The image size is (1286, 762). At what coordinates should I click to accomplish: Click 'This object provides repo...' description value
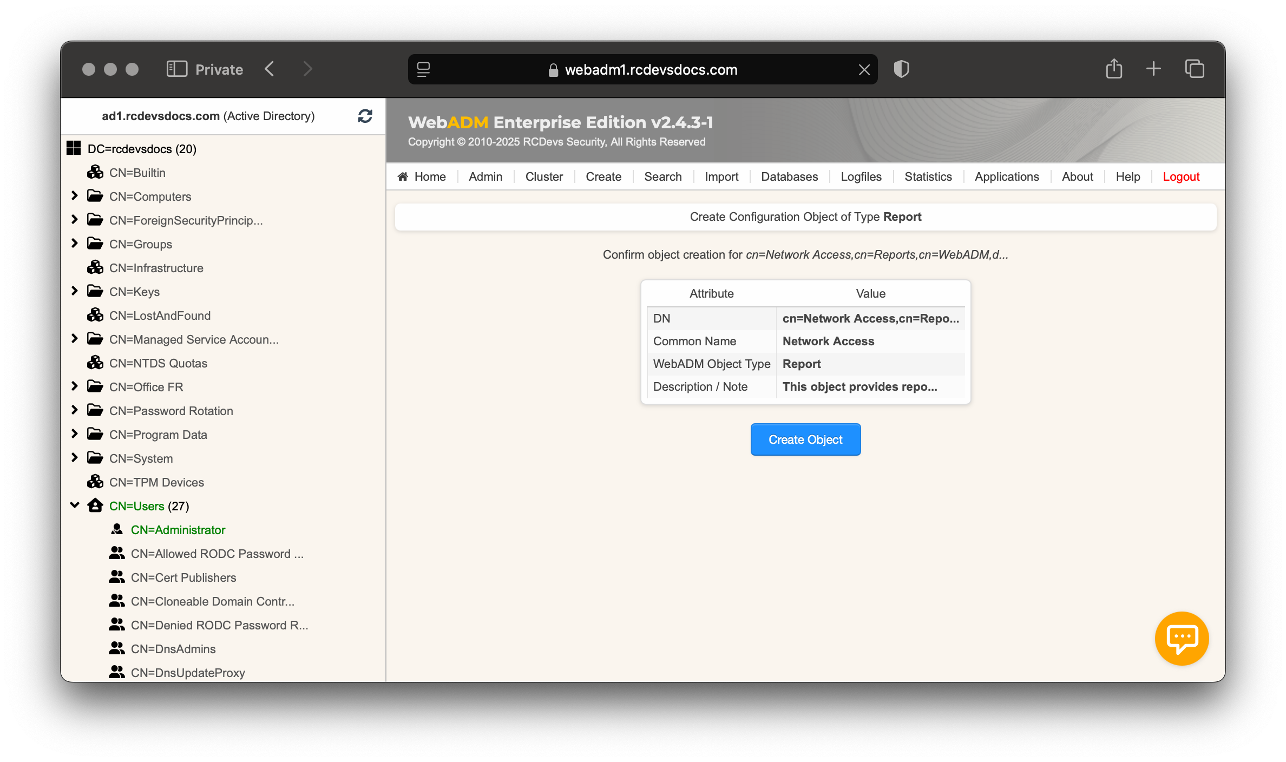click(x=859, y=386)
